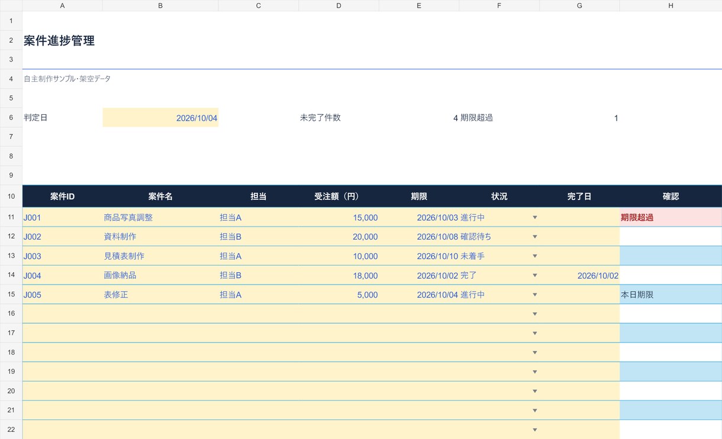The image size is (722, 439).
Task: Select the 2026/10/08 deadline cell
Action: (419, 237)
